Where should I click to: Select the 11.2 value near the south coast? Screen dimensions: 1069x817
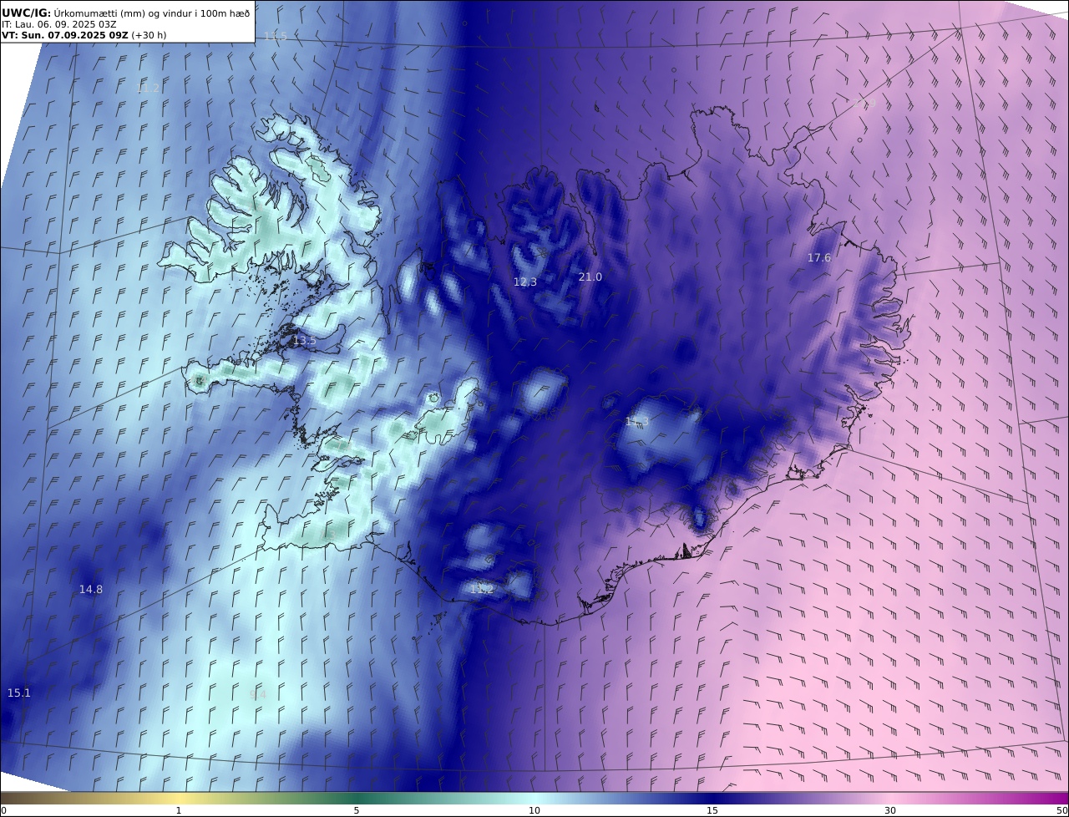[x=482, y=590]
